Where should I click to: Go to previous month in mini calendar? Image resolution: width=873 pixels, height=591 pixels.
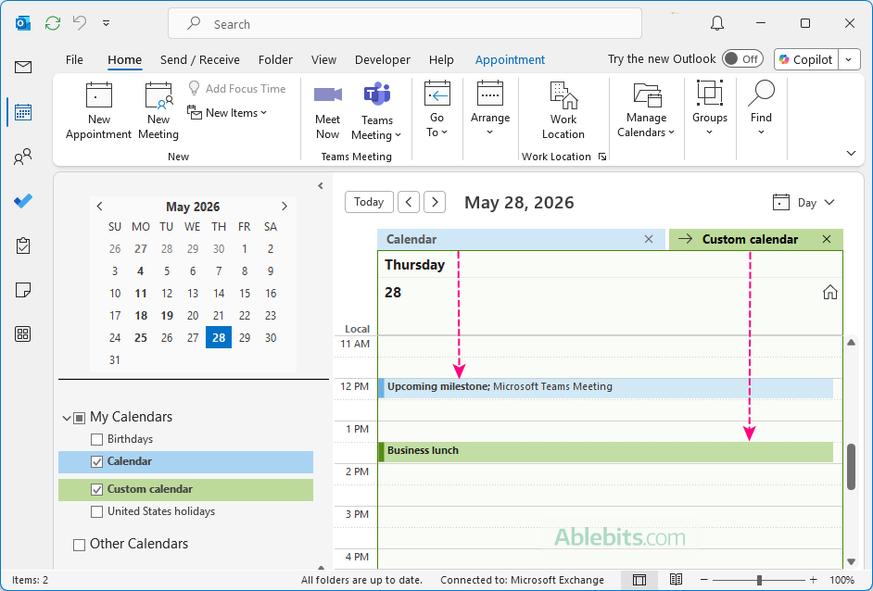(100, 207)
